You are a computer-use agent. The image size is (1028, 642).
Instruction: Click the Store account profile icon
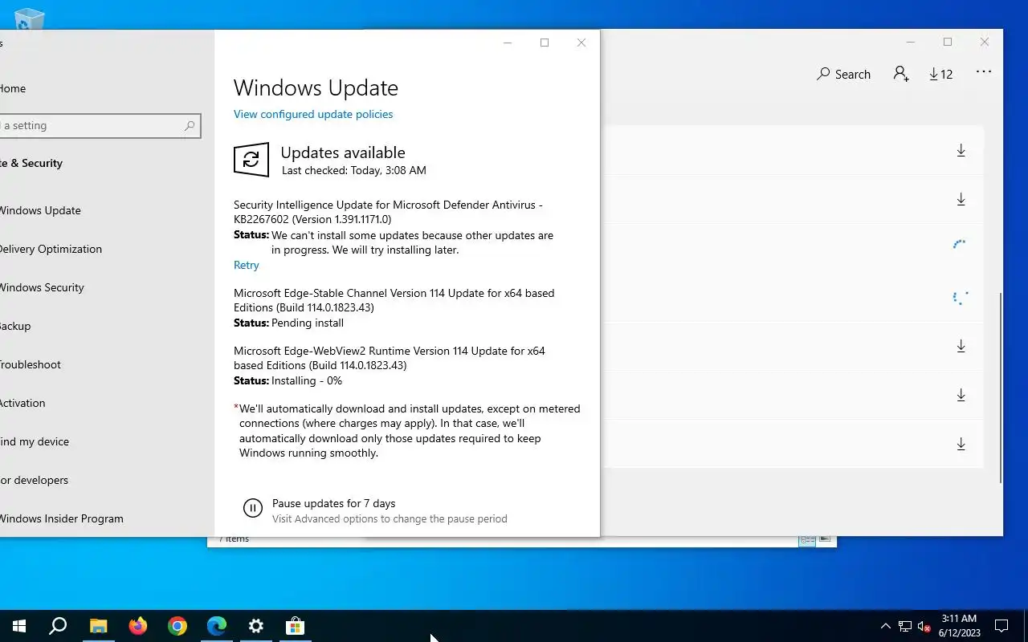tap(901, 74)
